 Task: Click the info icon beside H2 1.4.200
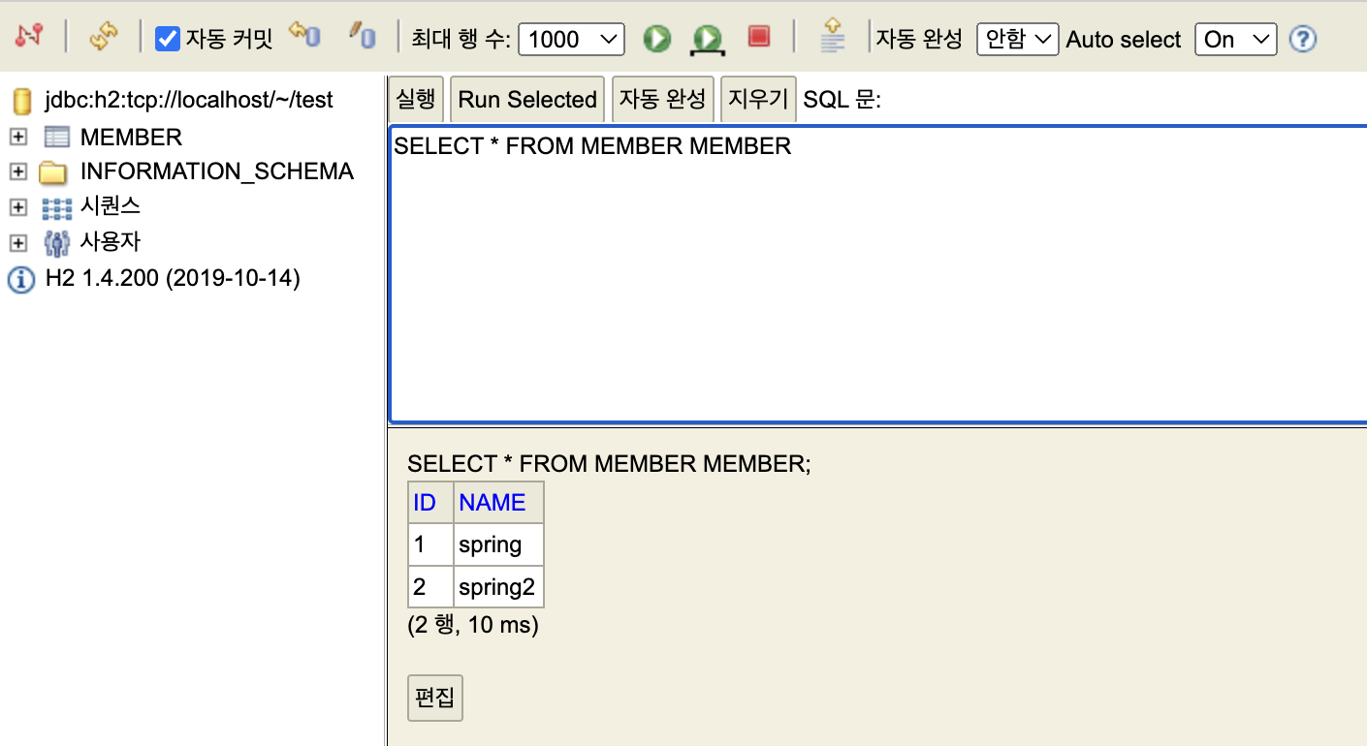20,278
